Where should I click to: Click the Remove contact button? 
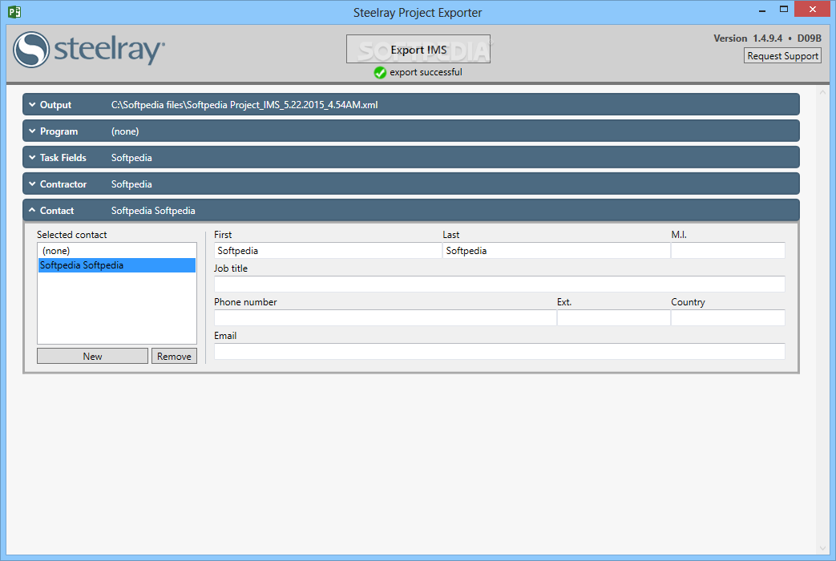click(x=174, y=356)
